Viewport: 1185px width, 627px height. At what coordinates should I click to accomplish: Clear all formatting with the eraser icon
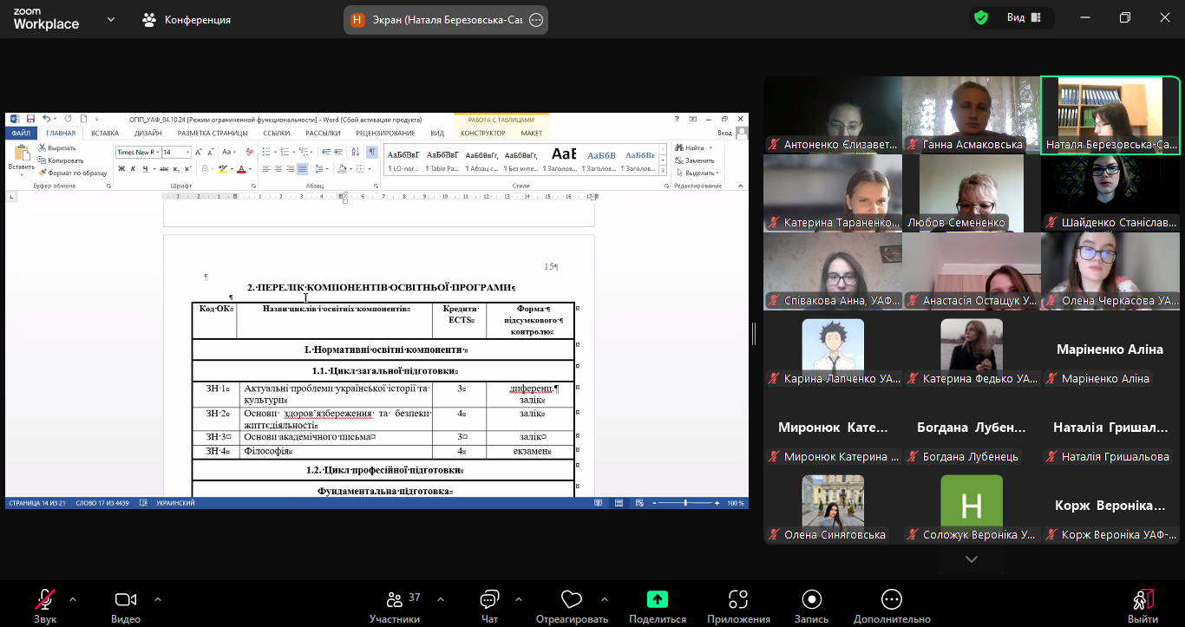coord(250,152)
